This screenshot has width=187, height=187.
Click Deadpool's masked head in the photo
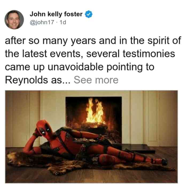coord(45,128)
